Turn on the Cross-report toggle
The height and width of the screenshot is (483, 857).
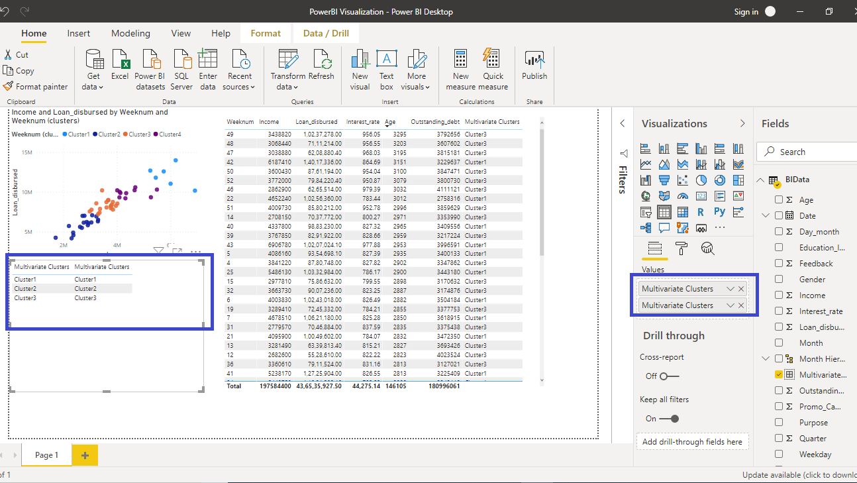[x=669, y=376]
